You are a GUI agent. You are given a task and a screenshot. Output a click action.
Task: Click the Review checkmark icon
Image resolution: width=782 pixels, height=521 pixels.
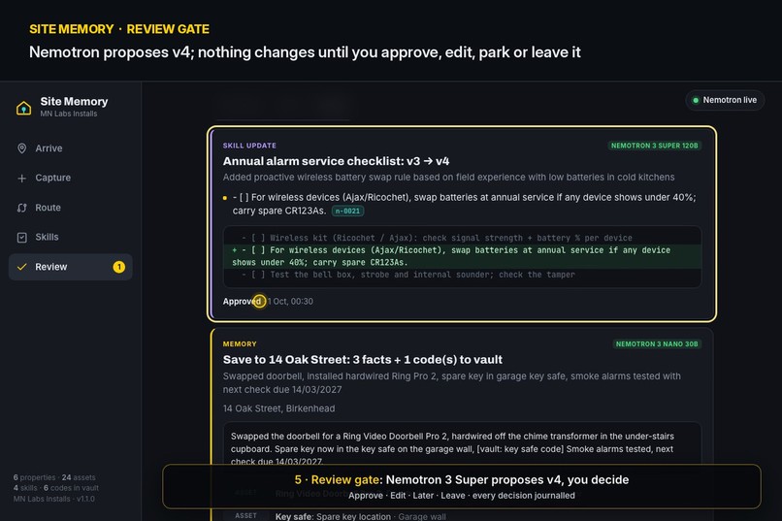point(22,267)
